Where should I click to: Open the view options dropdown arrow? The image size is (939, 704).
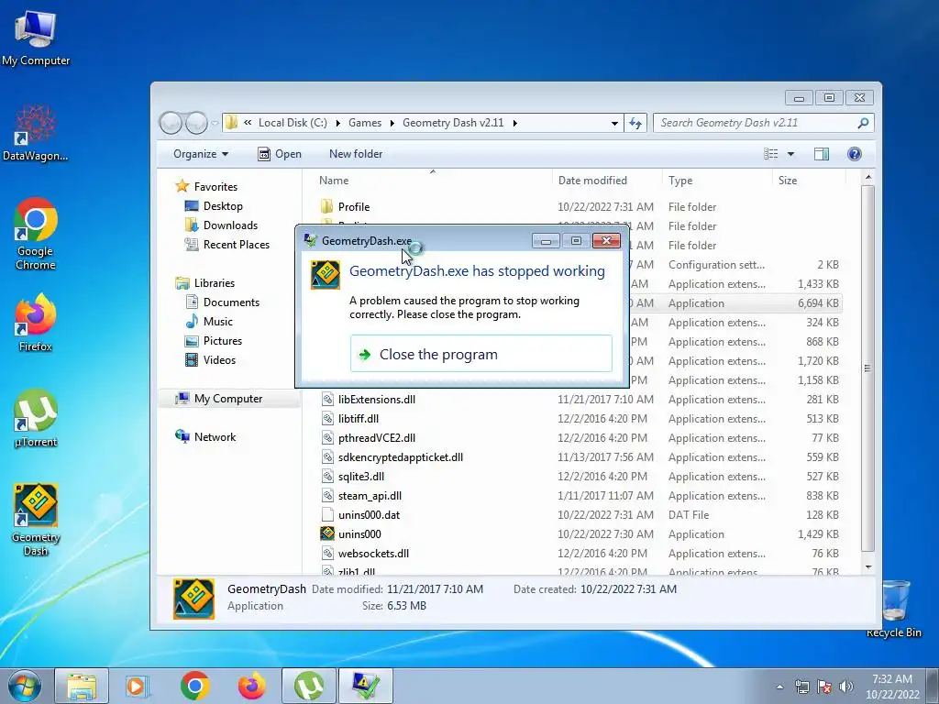pyautogui.click(x=790, y=154)
